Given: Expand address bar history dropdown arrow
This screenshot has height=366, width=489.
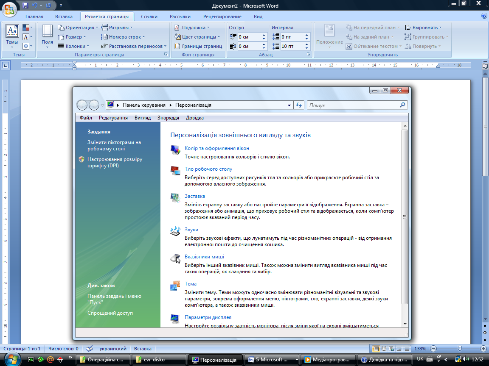Looking at the screenshot, I should [x=289, y=105].
